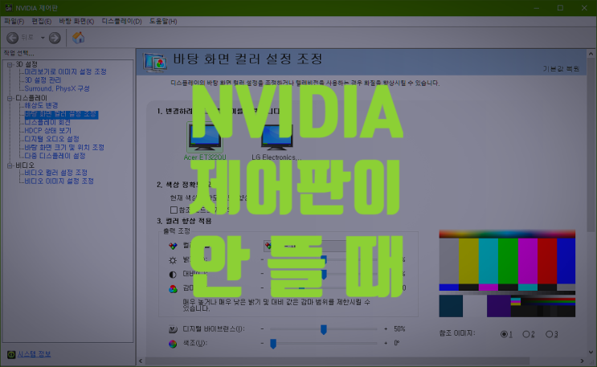597x367 pixels.
Task: Tick the reference mode checkbox under 색상 정확도
Action: (x=174, y=210)
